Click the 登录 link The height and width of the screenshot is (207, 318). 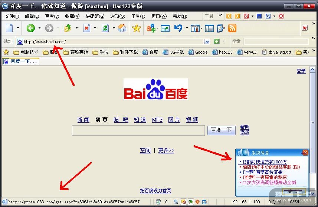301,71
